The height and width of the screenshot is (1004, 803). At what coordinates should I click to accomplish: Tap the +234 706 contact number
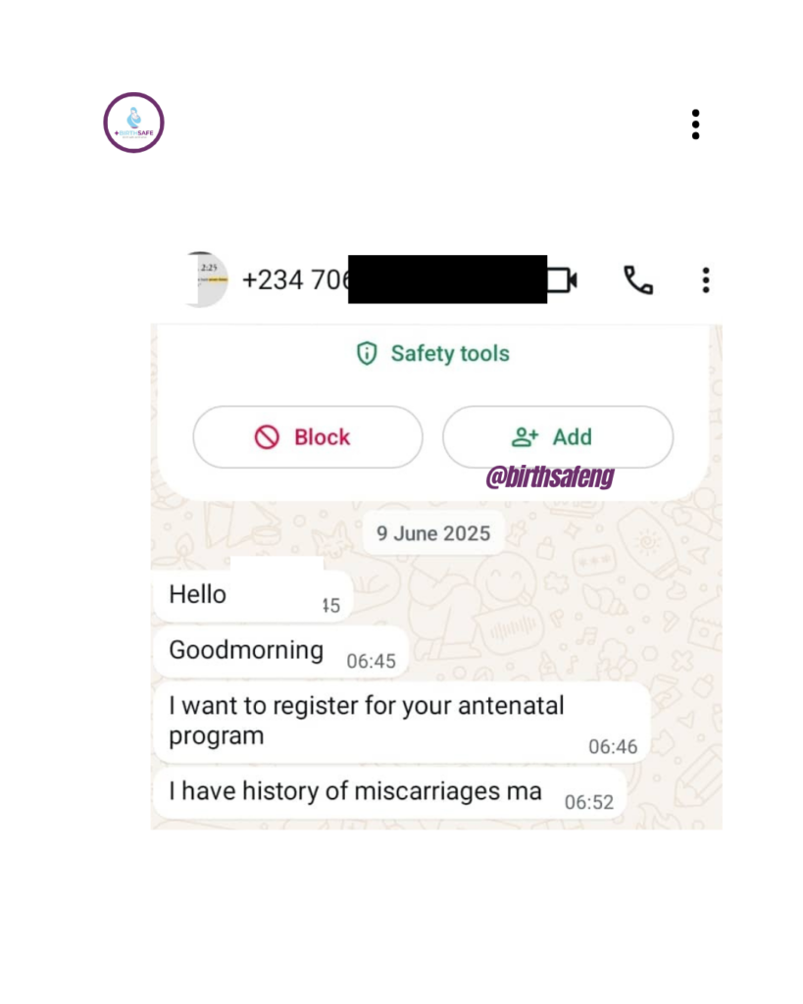point(296,279)
